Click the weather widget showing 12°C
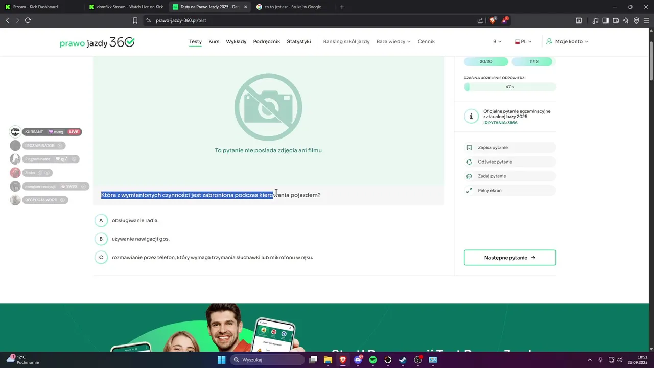Screen dimensions: 654x368 (22, 360)
